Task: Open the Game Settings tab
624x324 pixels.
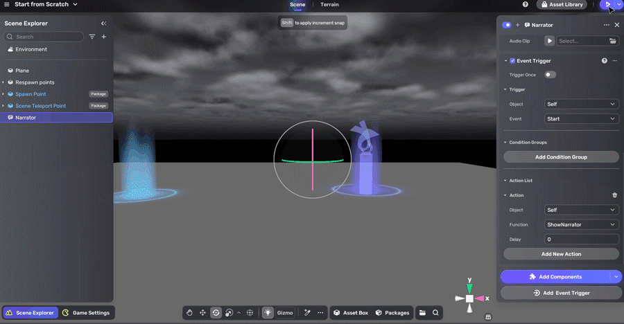Action: pos(87,313)
